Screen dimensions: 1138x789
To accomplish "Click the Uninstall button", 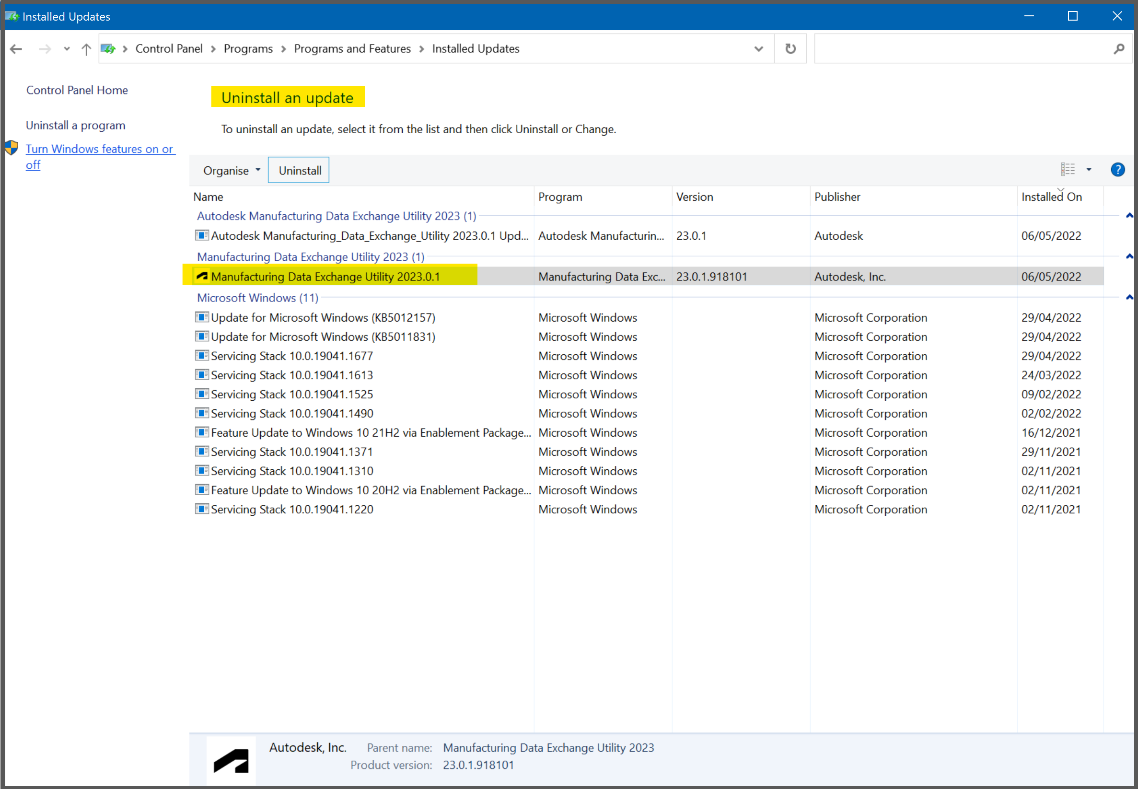I will [299, 170].
